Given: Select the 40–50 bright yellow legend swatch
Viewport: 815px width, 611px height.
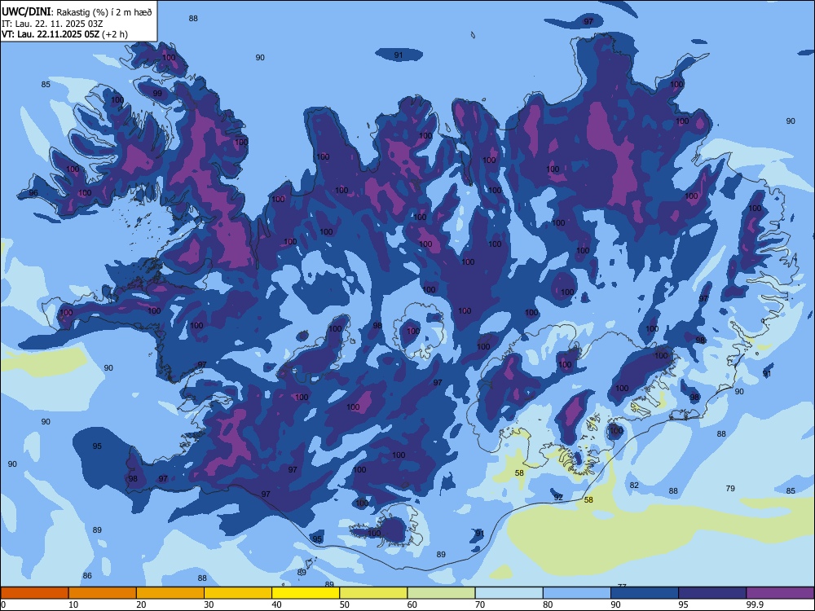Looking at the screenshot, I should [306, 593].
